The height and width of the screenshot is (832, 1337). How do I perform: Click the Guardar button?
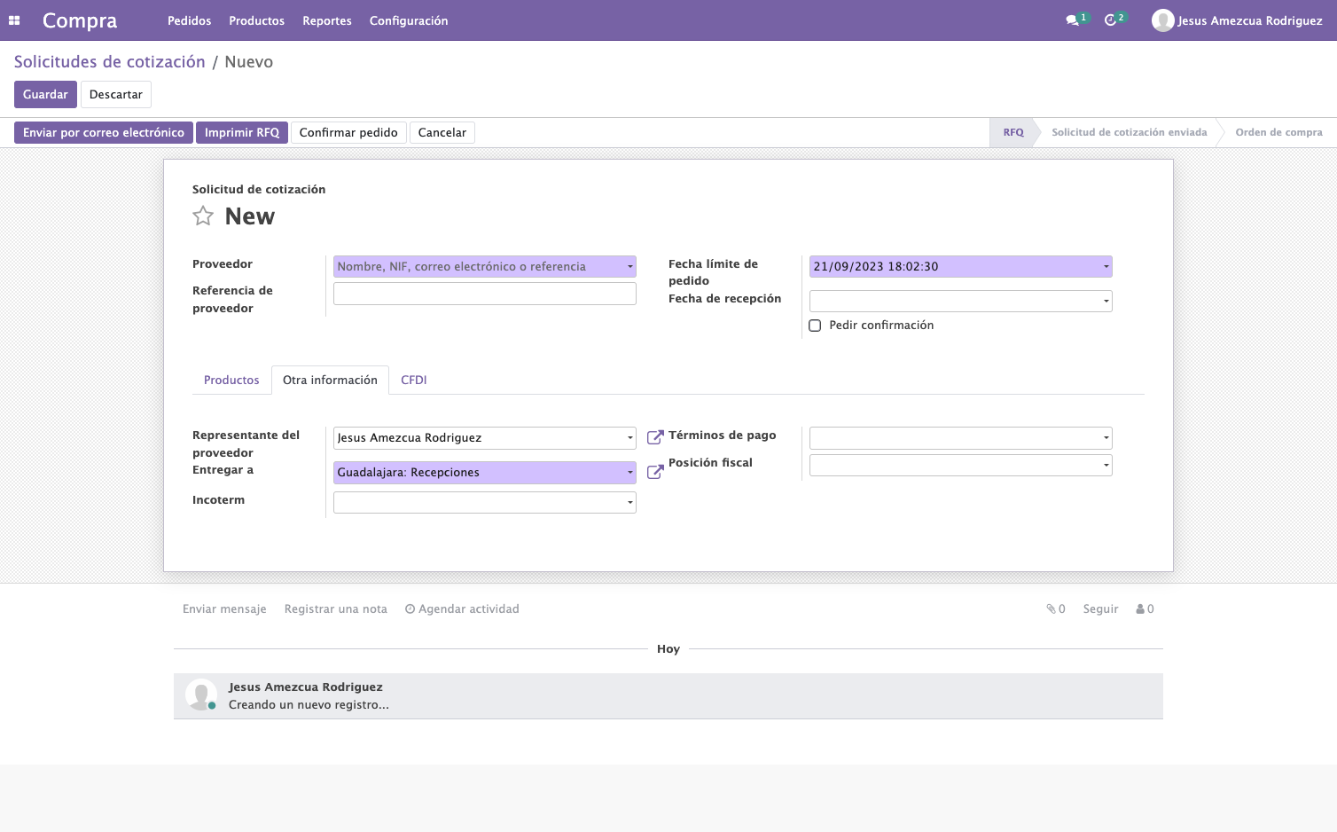45,94
